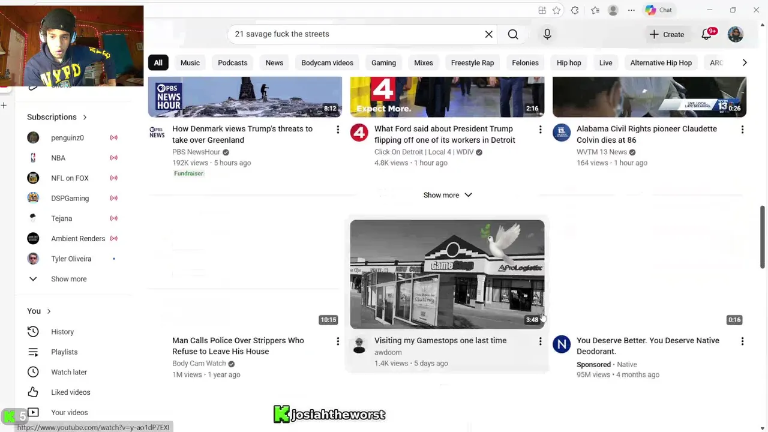The image size is (768, 432).
Task: Click the Create button
Action: point(667,34)
